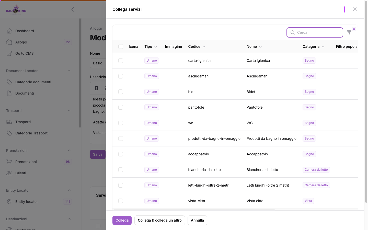Image resolution: width=368 pixels, height=230 pixels.
Task: Click the panel vertical scrollbar
Action: click(x=366, y=102)
